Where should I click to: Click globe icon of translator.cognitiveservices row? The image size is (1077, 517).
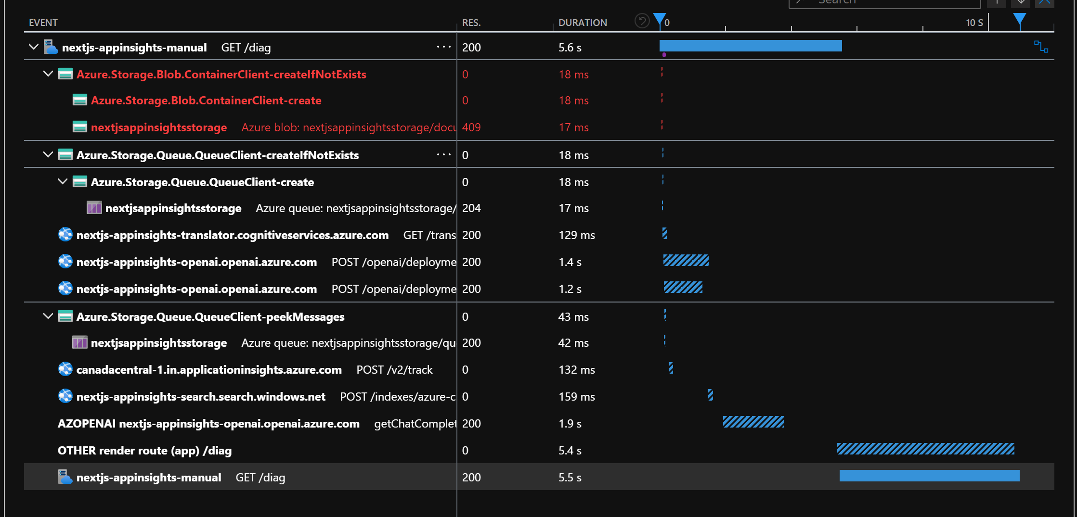[65, 235]
